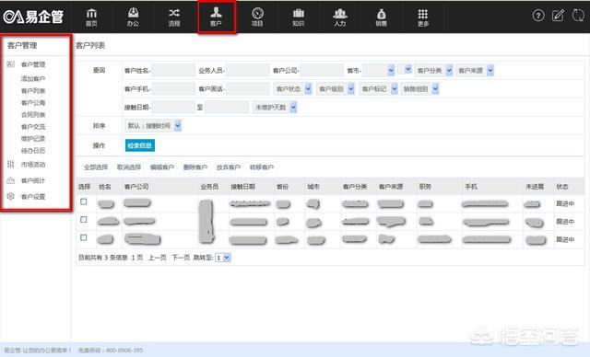Open the 人力 human resources icon
This screenshot has height=357, width=590.
coord(340,17)
